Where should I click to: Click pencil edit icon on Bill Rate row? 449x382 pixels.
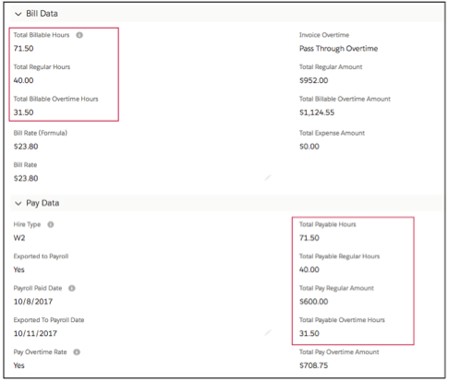pyautogui.click(x=267, y=177)
